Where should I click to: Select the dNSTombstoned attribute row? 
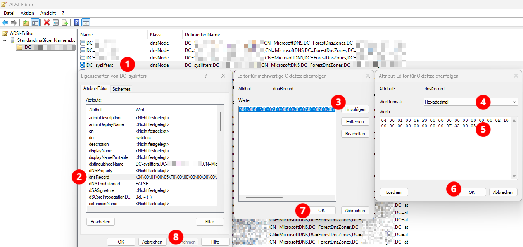point(152,184)
